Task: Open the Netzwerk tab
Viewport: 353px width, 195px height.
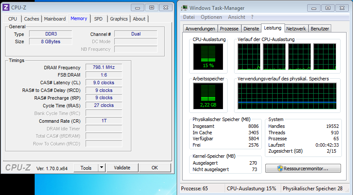Action: tap(296, 29)
